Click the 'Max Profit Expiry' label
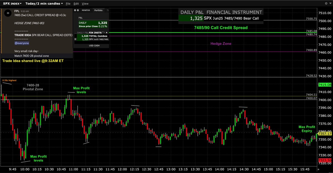 [x=307, y=129]
